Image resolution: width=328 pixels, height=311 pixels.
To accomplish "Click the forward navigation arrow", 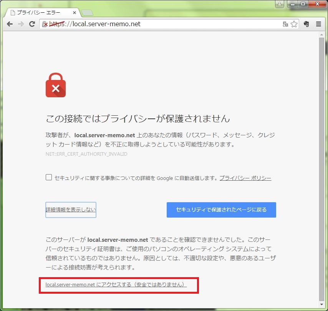I will tap(21, 24).
